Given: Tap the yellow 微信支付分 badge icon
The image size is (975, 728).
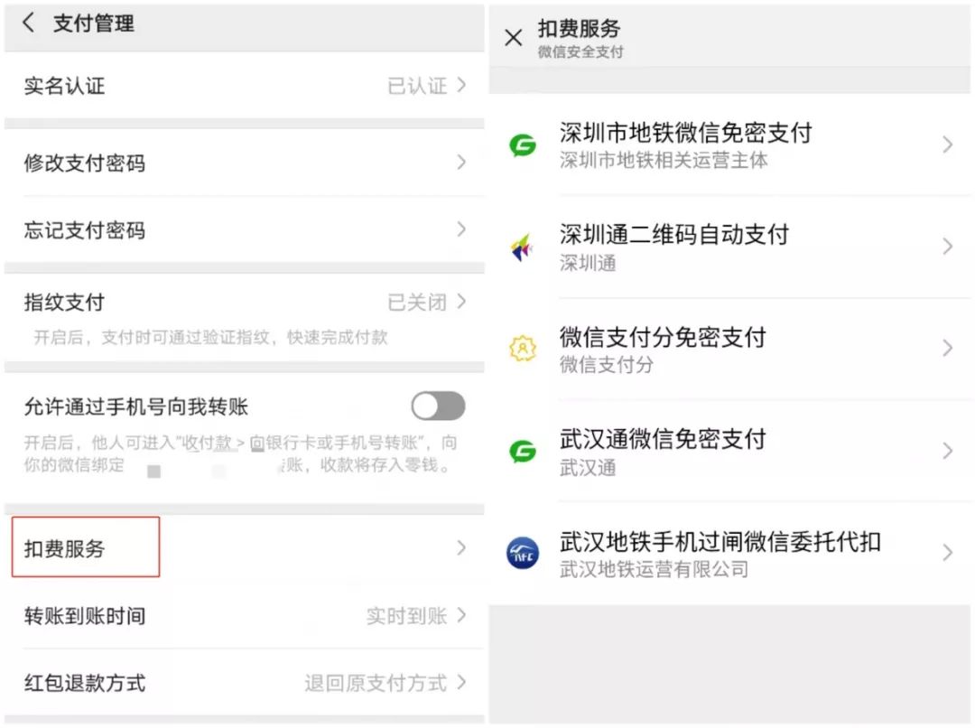Looking at the screenshot, I should click(x=523, y=349).
